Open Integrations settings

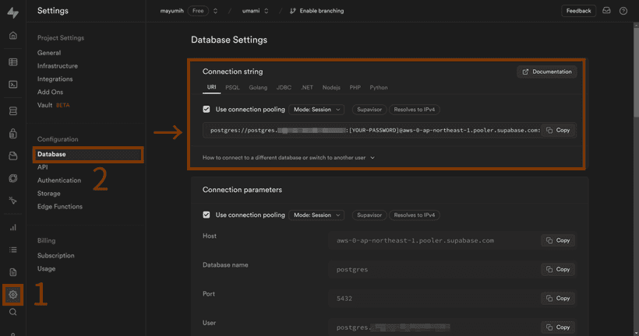click(55, 79)
